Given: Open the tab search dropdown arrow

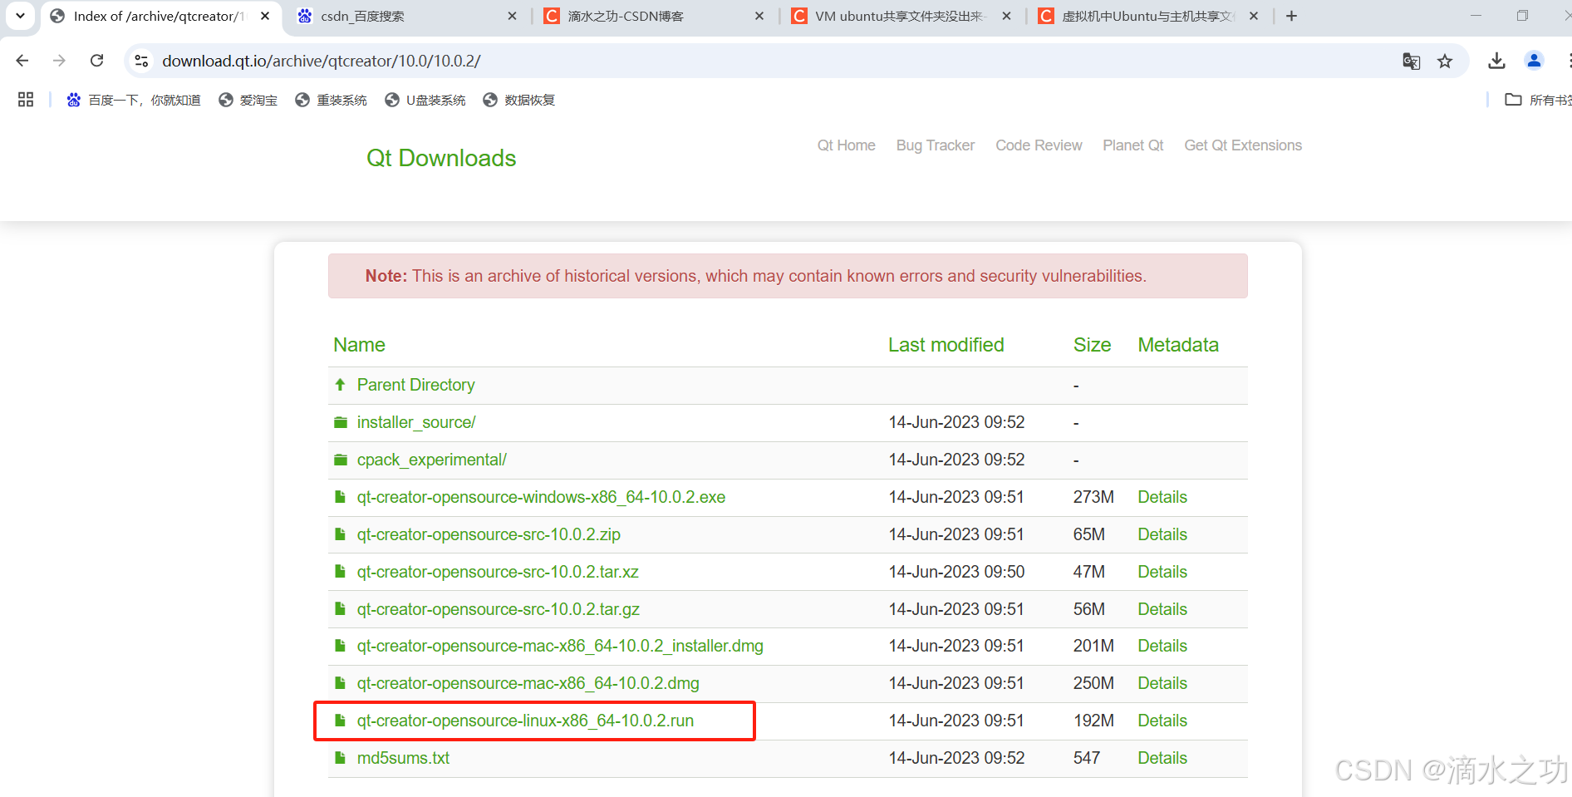Looking at the screenshot, I should pyautogui.click(x=21, y=16).
